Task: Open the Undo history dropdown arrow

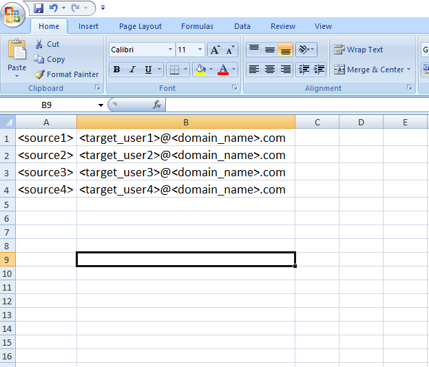Action: pyautogui.click(x=63, y=8)
